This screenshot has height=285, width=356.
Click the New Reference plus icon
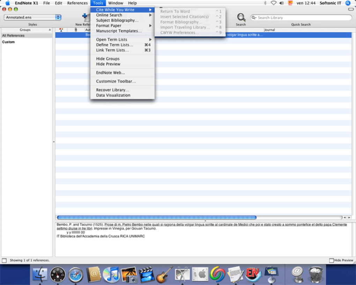click(x=86, y=17)
